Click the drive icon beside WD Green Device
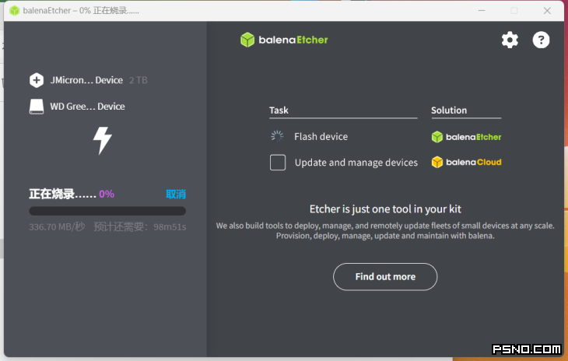 (x=37, y=107)
